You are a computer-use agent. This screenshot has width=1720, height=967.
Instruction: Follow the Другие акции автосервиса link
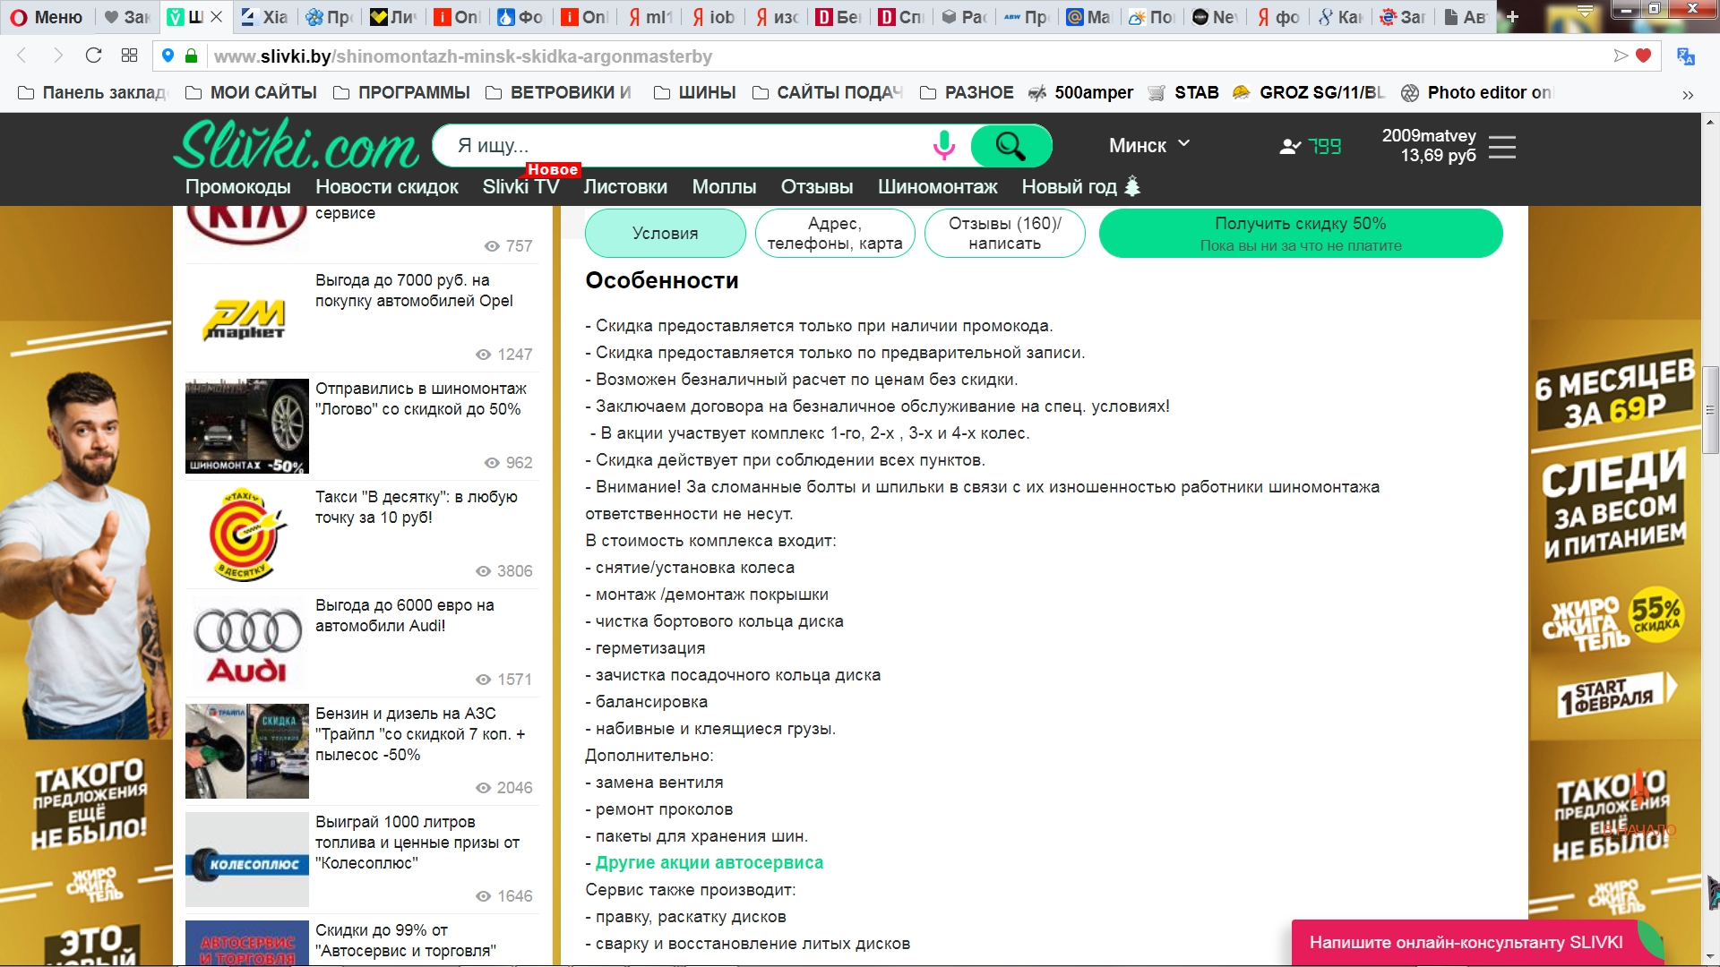coord(709,862)
